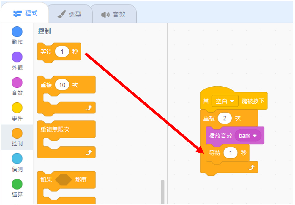Click the loop arrow on 重複無限次 block
The image size is (295, 205).
coord(89,153)
